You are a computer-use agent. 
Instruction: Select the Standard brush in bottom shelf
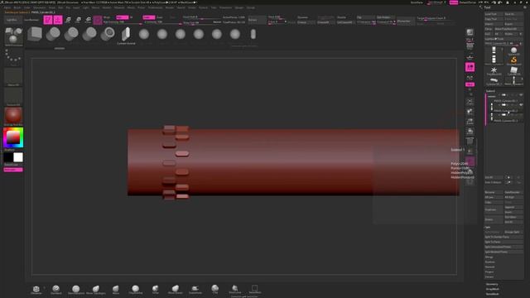55,289
